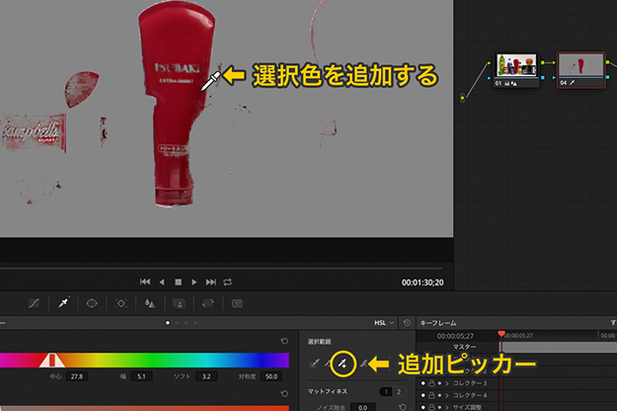This screenshot has height=411, width=617.
Task: Click the hue spectrum range bar
Action: [148, 361]
